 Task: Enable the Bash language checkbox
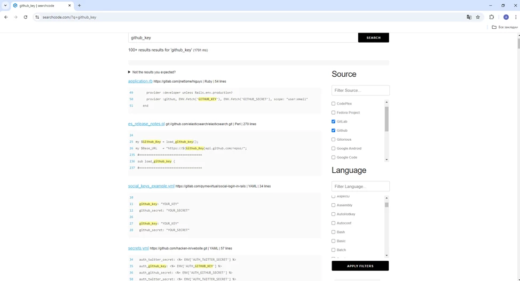pos(334,232)
